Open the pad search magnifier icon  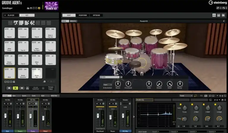coord(44,82)
